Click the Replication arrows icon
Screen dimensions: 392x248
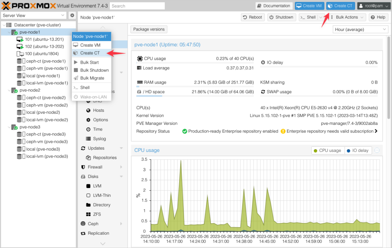83,234
